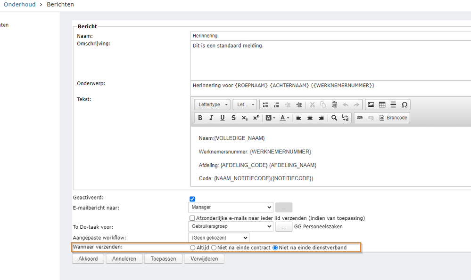
Task: Click the Akkoord button
Action: 88,259
